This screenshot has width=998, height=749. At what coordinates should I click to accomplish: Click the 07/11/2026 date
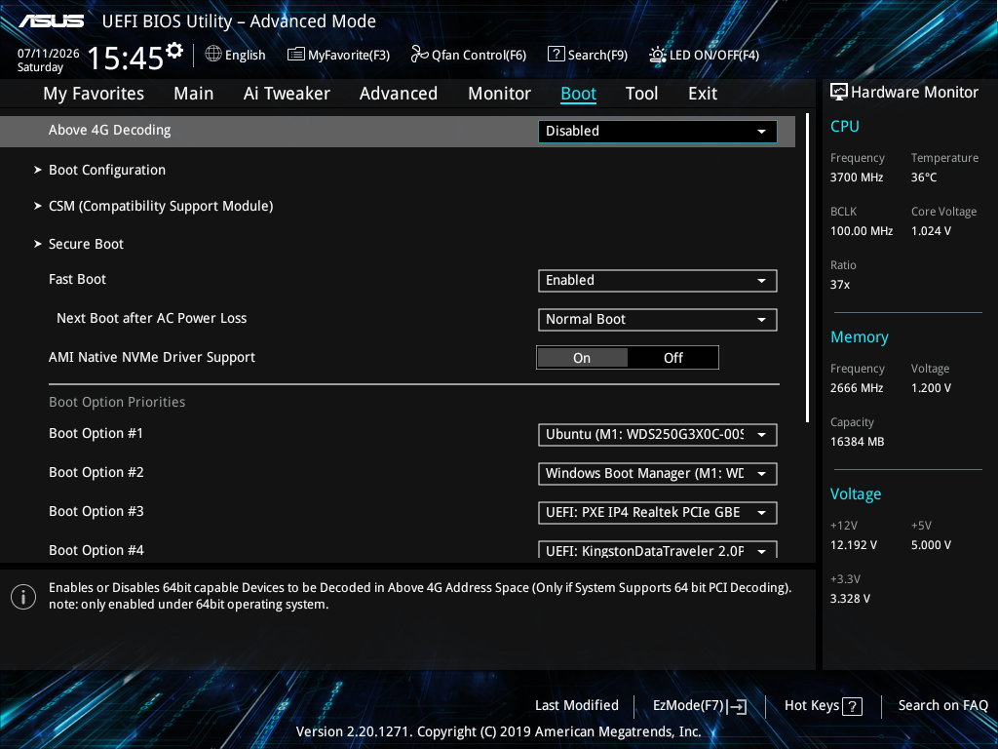tap(49, 54)
